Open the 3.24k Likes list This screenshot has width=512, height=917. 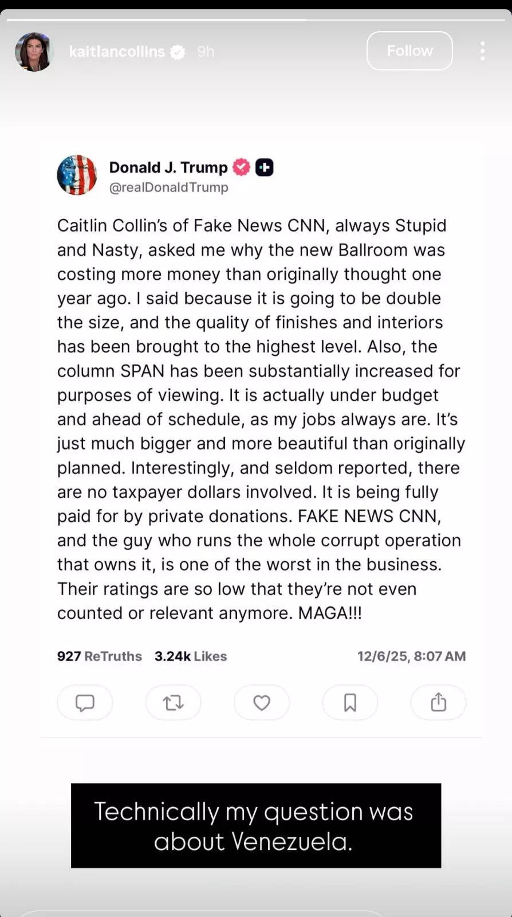pos(191,656)
